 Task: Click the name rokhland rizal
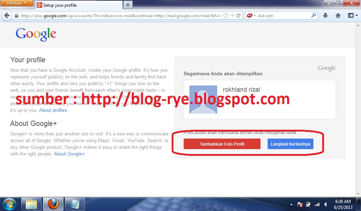tap(241, 90)
